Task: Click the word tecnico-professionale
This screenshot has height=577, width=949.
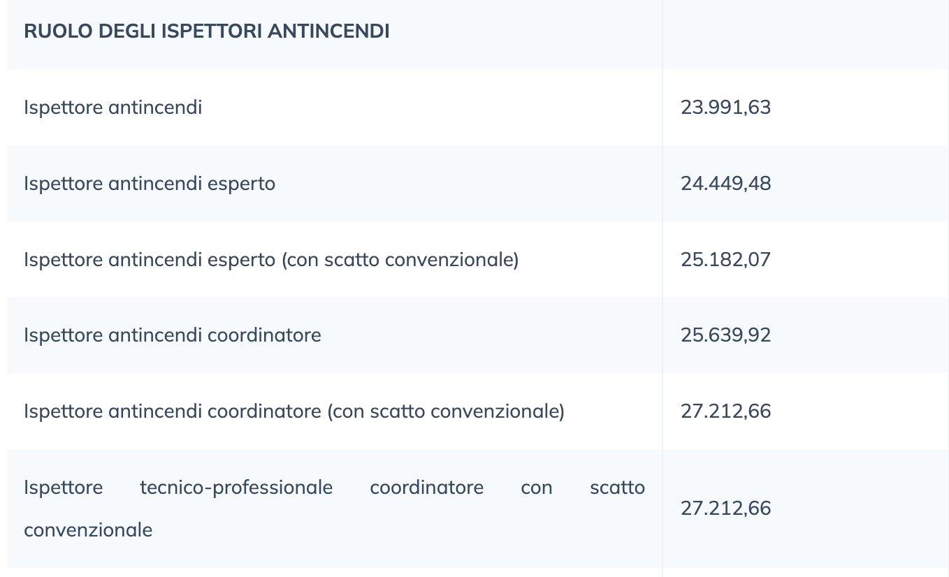Action: 236,488
